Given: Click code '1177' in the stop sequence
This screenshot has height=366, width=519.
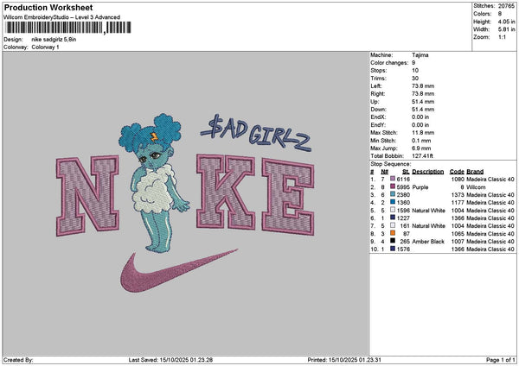Looking at the screenshot, I should point(458,203).
